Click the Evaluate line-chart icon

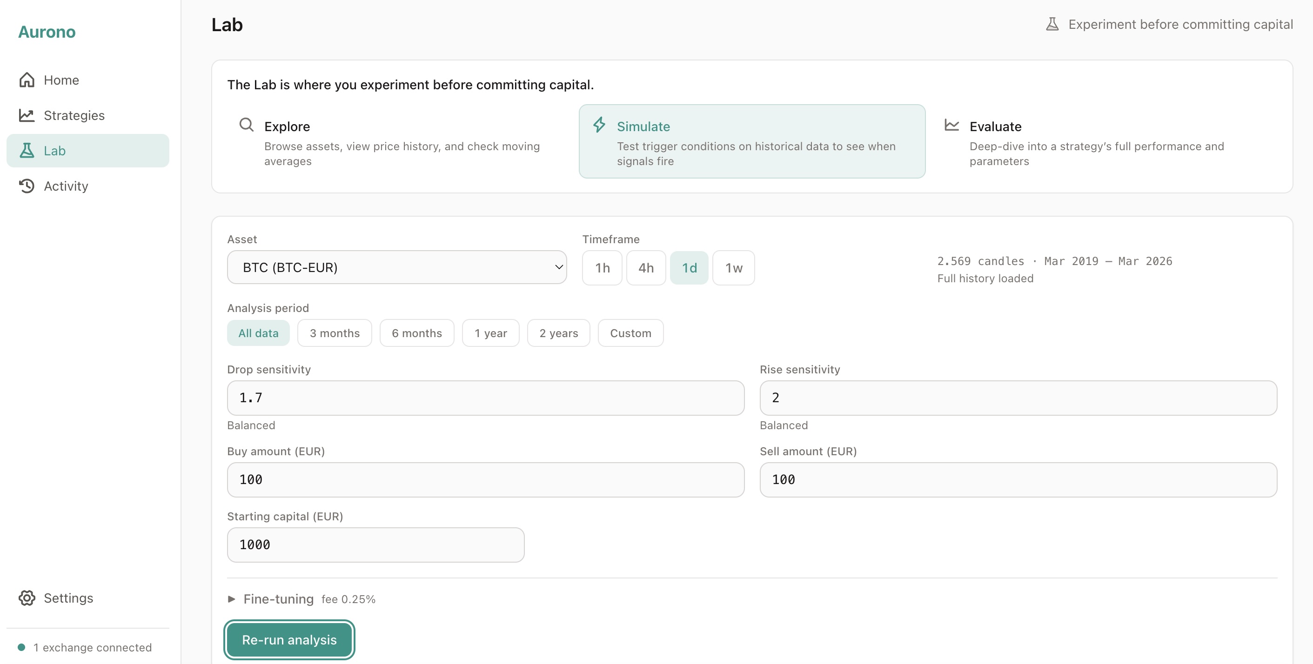click(x=951, y=125)
